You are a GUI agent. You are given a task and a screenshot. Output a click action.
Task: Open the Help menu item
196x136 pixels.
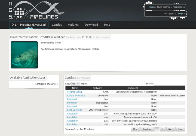(x=107, y=25)
